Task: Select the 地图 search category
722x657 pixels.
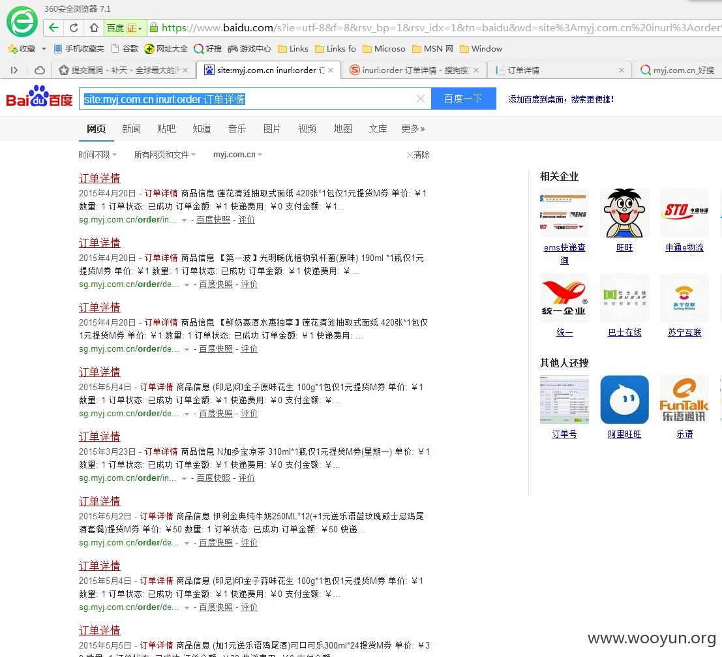Action: (x=342, y=129)
